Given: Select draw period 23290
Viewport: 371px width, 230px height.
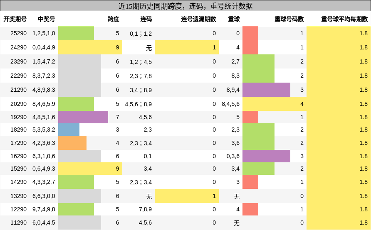Looking at the screenshot, I should coord(18,61).
